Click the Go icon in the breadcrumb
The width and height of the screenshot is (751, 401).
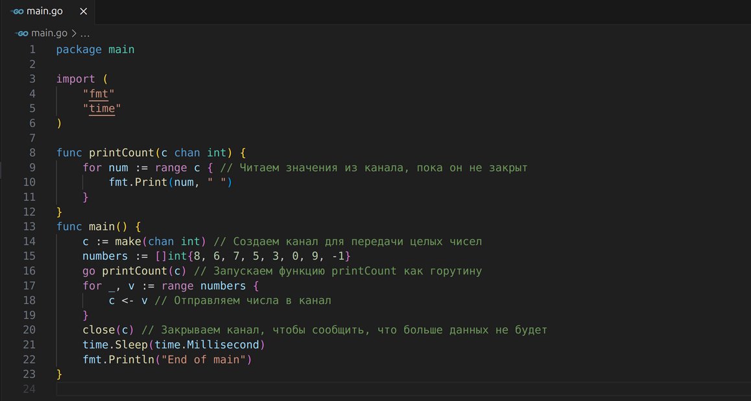pos(23,33)
